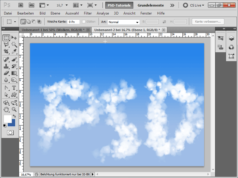
Task: Choose New Selection mode
Action: [x=23, y=22]
